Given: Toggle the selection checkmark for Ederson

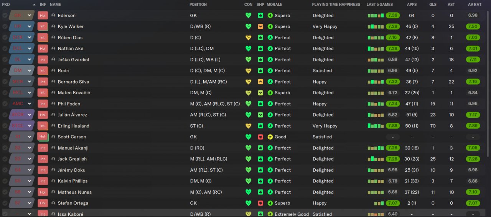Looking at the screenshot, I should tap(5, 16).
